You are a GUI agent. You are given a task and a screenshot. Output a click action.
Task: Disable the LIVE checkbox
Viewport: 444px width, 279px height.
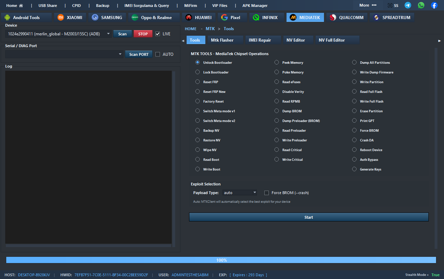click(x=158, y=34)
